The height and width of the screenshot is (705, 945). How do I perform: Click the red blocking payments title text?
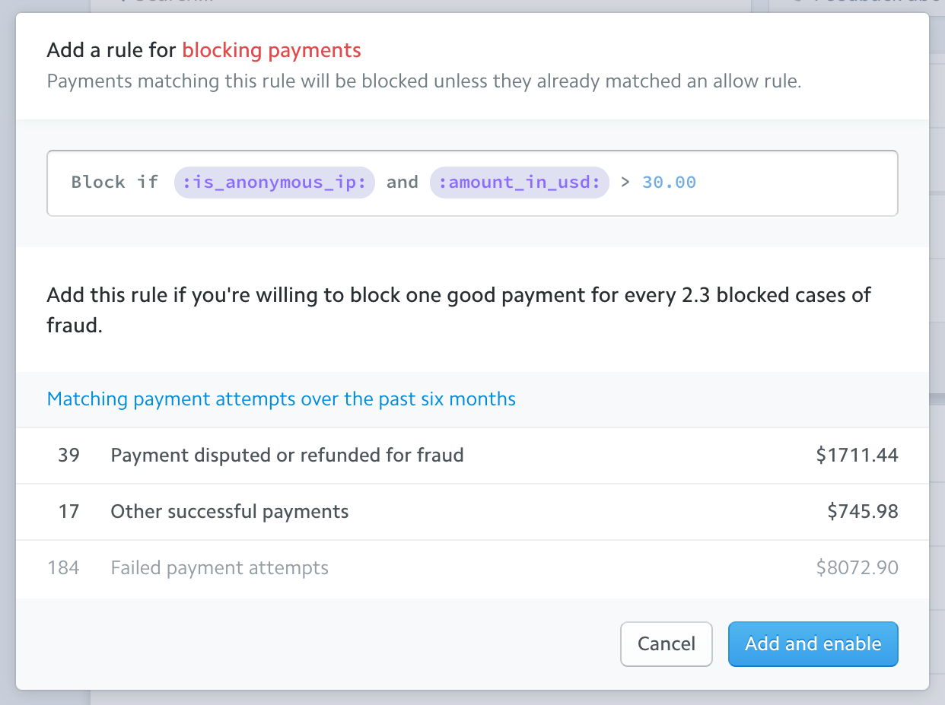tap(272, 51)
